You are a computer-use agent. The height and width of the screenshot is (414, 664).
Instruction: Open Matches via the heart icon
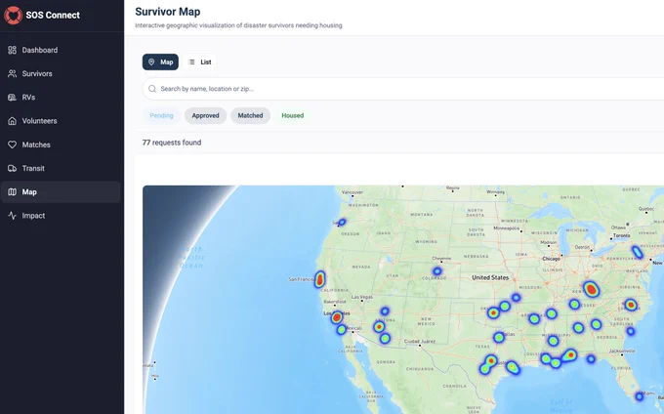click(13, 145)
